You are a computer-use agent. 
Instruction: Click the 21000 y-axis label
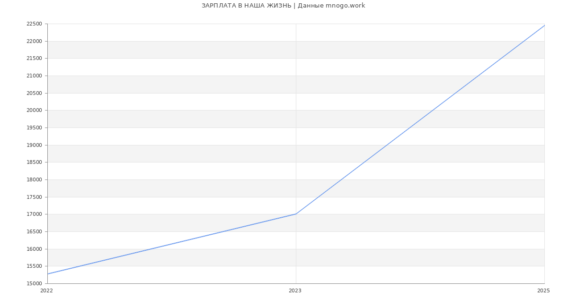34,76
